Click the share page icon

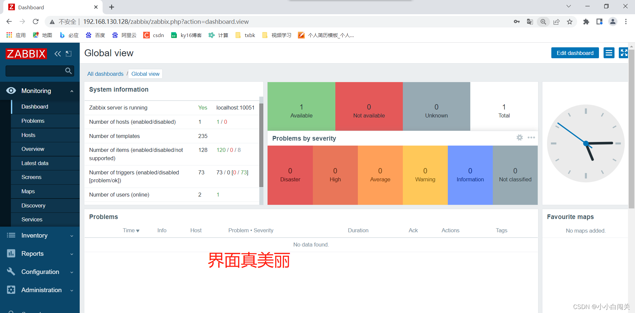tap(556, 22)
